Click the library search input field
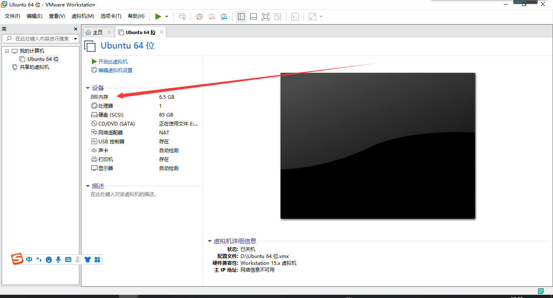The height and width of the screenshot is (298, 553). (x=41, y=38)
